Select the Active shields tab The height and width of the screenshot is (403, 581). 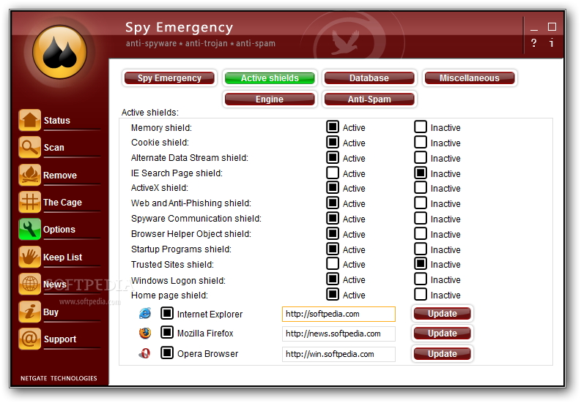click(x=270, y=78)
